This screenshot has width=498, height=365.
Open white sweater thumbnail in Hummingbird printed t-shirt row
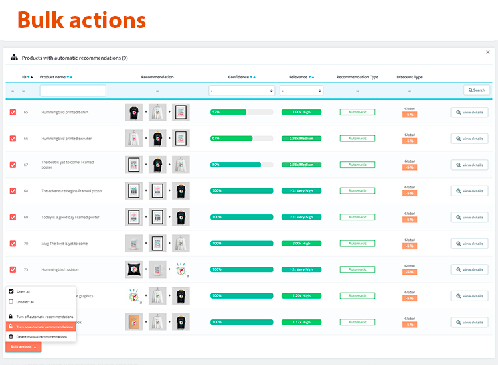157,112
